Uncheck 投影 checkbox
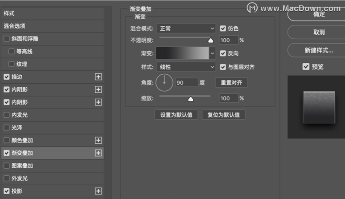The height and width of the screenshot is (199, 345). click(x=7, y=191)
